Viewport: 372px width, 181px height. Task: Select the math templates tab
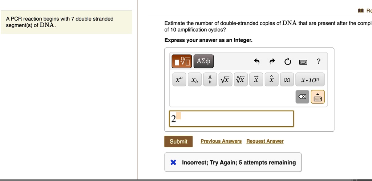[x=182, y=62]
